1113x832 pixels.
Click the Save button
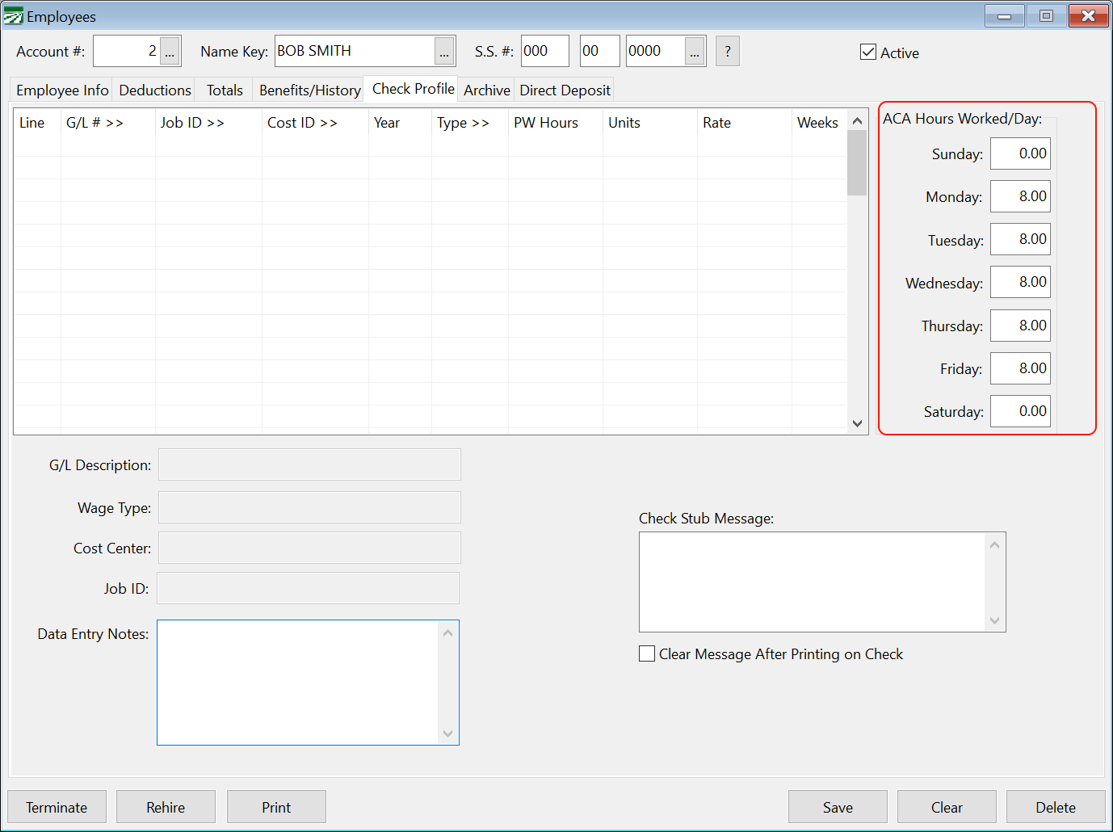pos(838,807)
